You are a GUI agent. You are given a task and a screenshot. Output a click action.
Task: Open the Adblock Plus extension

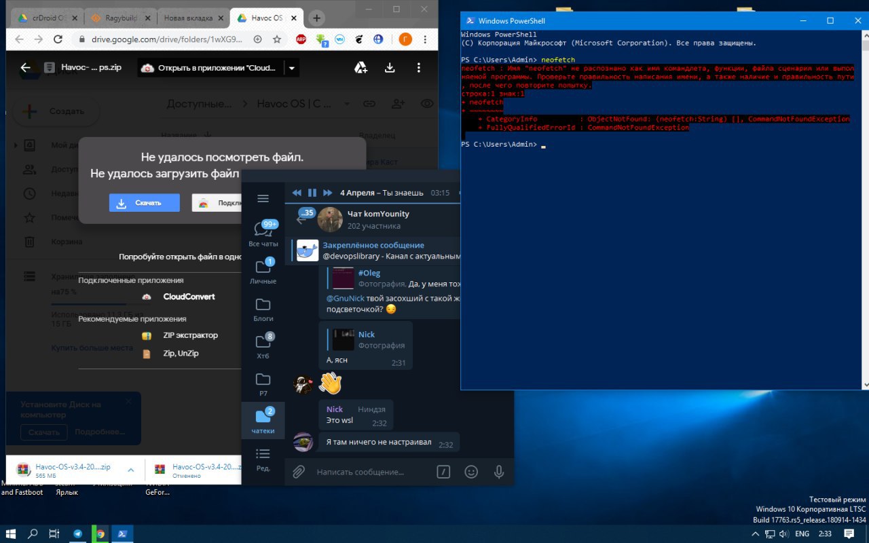point(301,39)
